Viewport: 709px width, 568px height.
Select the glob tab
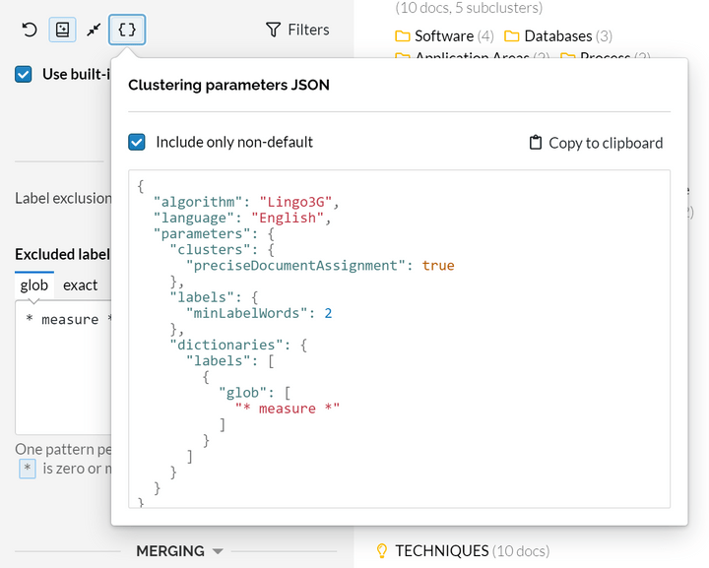33,285
